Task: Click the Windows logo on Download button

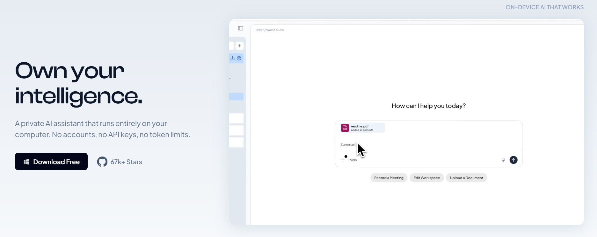Action: pyautogui.click(x=26, y=162)
